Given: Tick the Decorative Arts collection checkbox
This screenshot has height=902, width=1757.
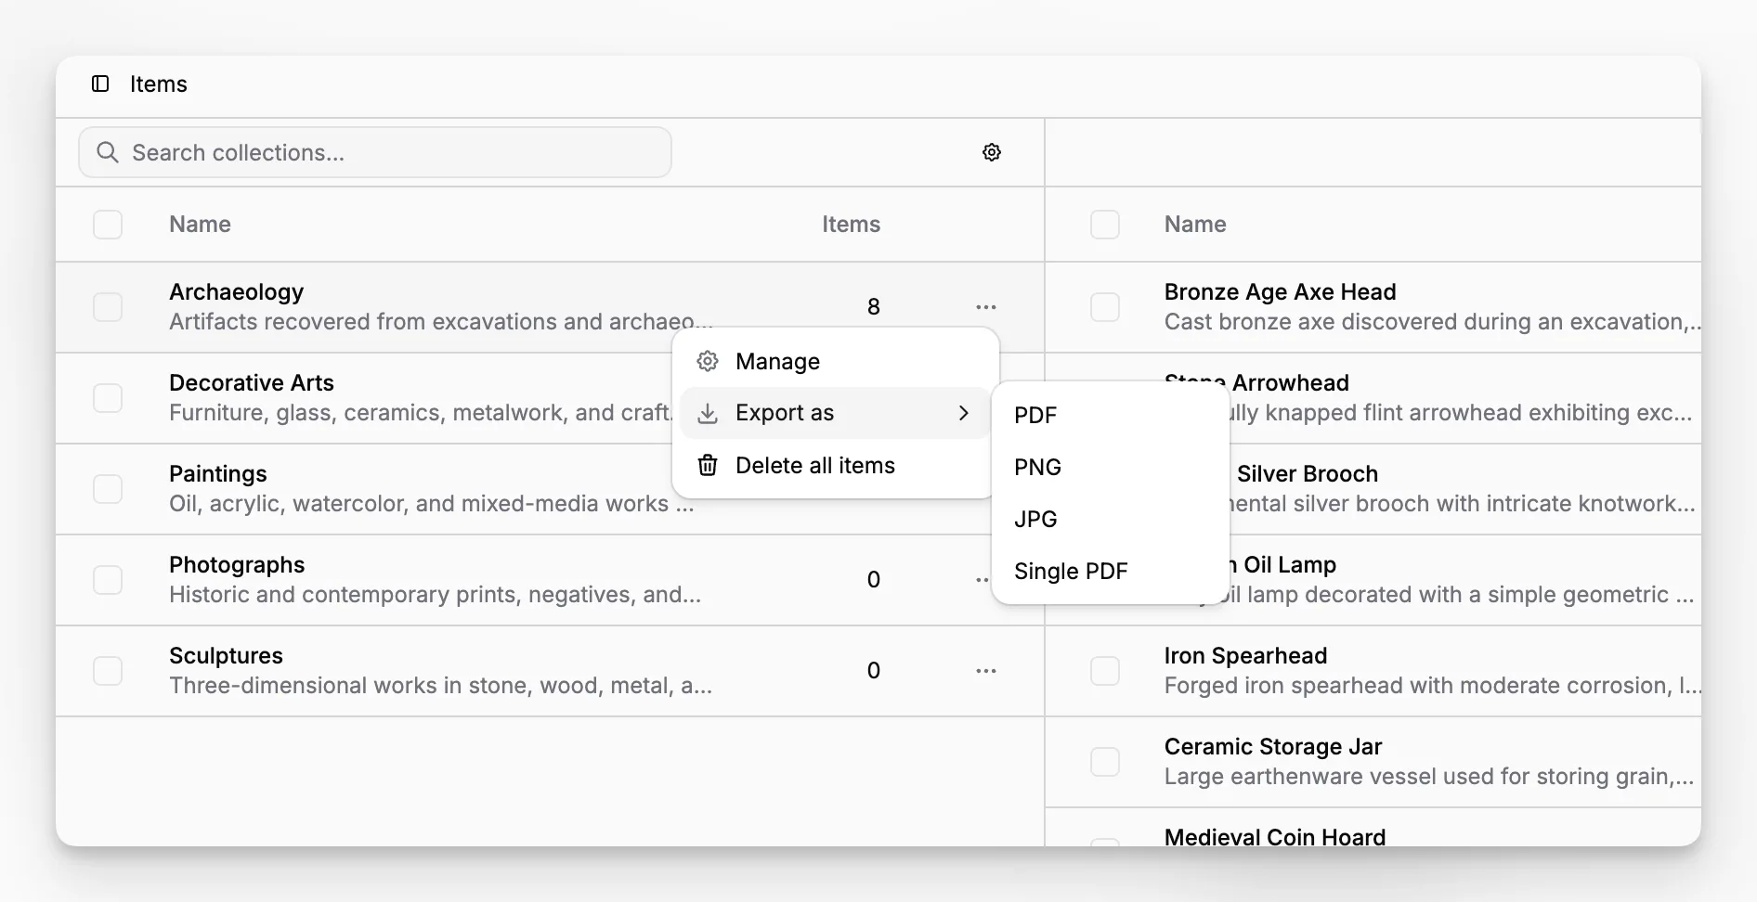Looking at the screenshot, I should (x=108, y=398).
